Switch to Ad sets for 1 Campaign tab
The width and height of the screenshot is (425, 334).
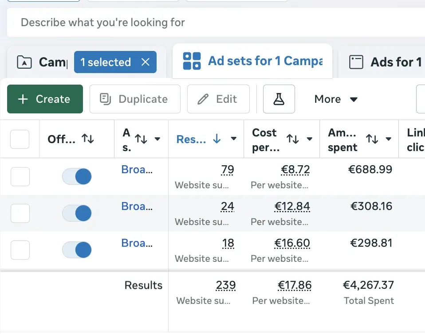tap(252, 61)
